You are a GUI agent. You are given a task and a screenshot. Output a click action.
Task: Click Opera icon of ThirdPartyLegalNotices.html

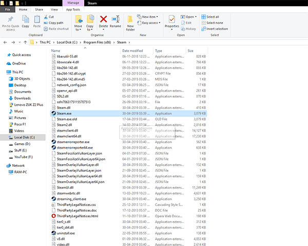pyautogui.click(x=53, y=216)
